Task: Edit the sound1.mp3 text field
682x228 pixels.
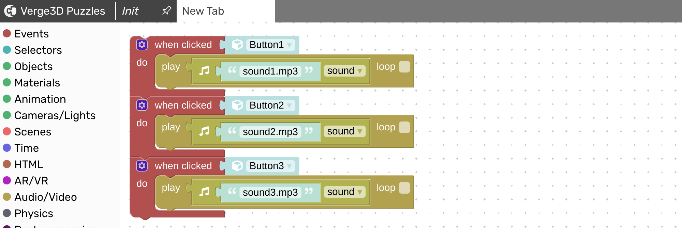Action: tap(270, 71)
